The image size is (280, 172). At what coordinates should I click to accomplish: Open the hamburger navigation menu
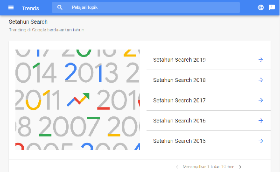click(11, 7)
